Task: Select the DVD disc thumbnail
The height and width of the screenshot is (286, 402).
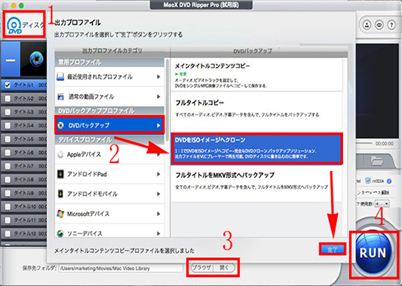Action: pyautogui.click(x=36, y=59)
